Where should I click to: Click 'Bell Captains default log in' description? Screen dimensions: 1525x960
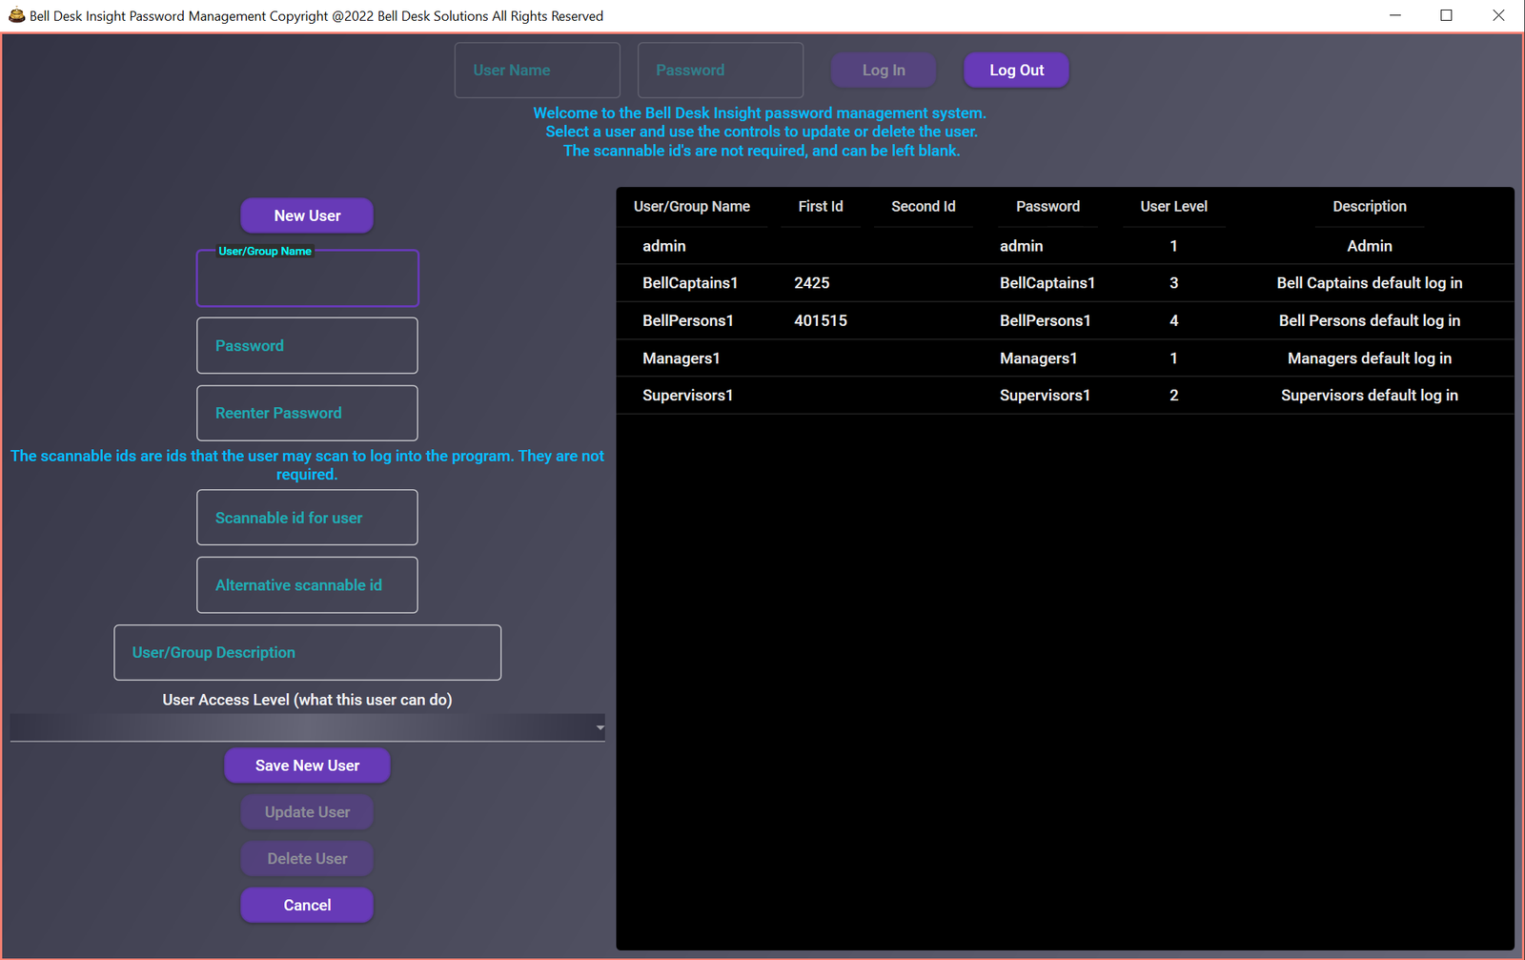point(1370,283)
